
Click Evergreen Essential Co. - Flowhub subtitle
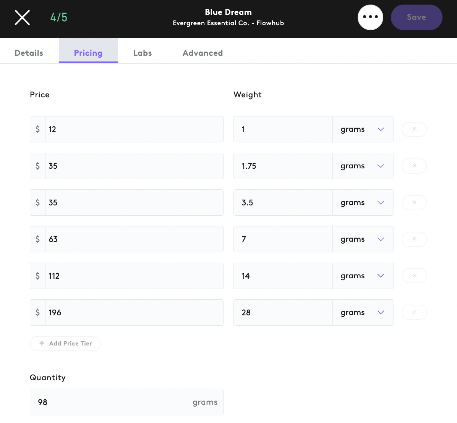pos(228,23)
